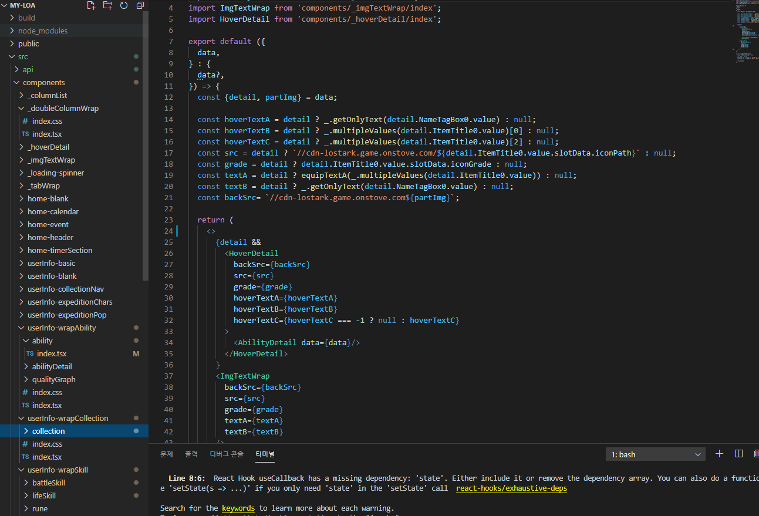Screen dimensions: 759x516
Task: Open index.tsx under _doubleColumnWrap
Action: click(x=73, y=134)
